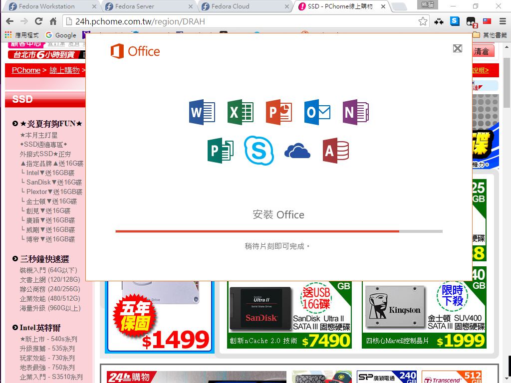Click the Chrome forward arrow
The width and height of the screenshot is (511, 383).
24,21
